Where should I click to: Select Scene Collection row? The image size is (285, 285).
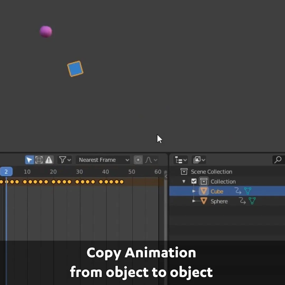click(x=227, y=172)
